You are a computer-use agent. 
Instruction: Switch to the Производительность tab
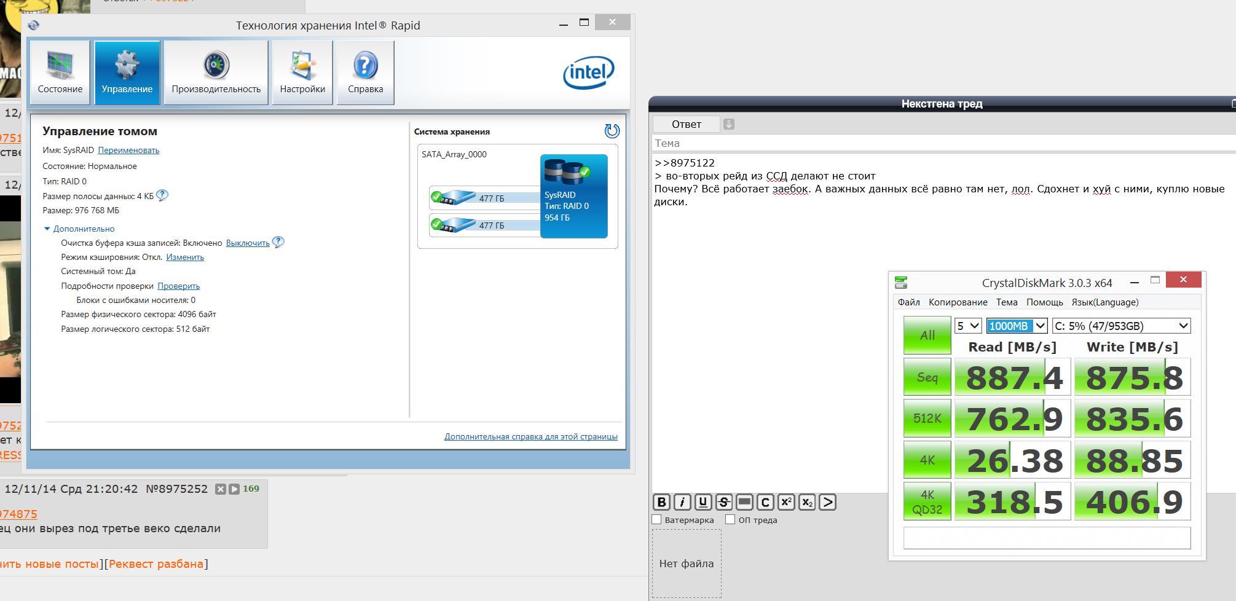[216, 73]
